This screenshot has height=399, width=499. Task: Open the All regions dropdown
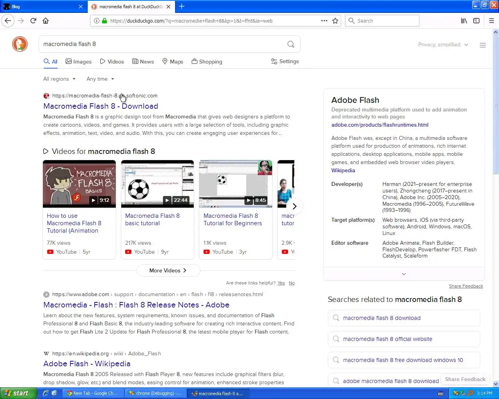pos(59,79)
